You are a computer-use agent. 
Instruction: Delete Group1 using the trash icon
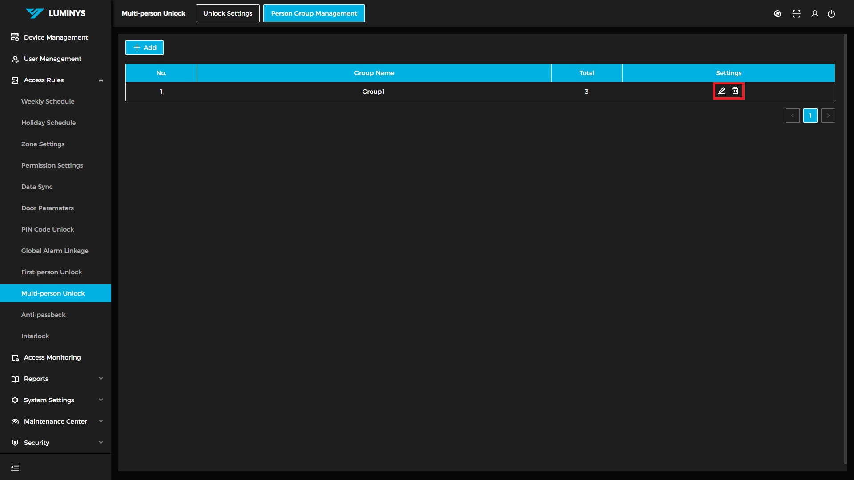pyautogui.click(x=735, y=91)
